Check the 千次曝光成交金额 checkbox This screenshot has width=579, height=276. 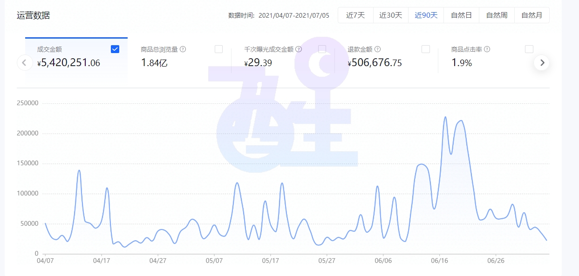tap(322, 49)
